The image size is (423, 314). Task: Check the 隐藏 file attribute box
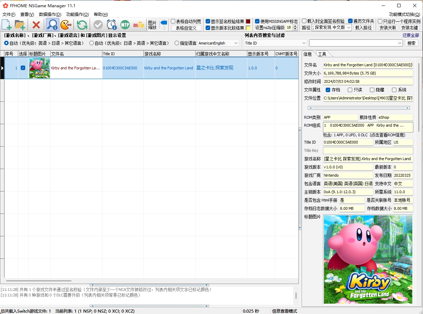coord(372,90)
